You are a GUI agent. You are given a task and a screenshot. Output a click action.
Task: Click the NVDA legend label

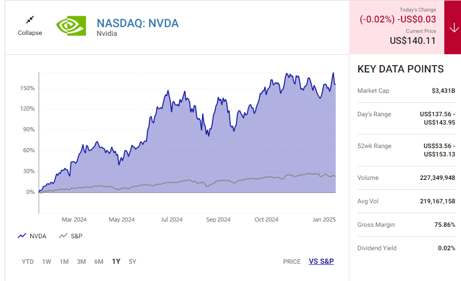pyautogui.click(x=38, y=236)
